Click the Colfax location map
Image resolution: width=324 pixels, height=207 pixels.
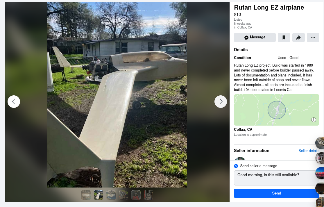[276, 110]
